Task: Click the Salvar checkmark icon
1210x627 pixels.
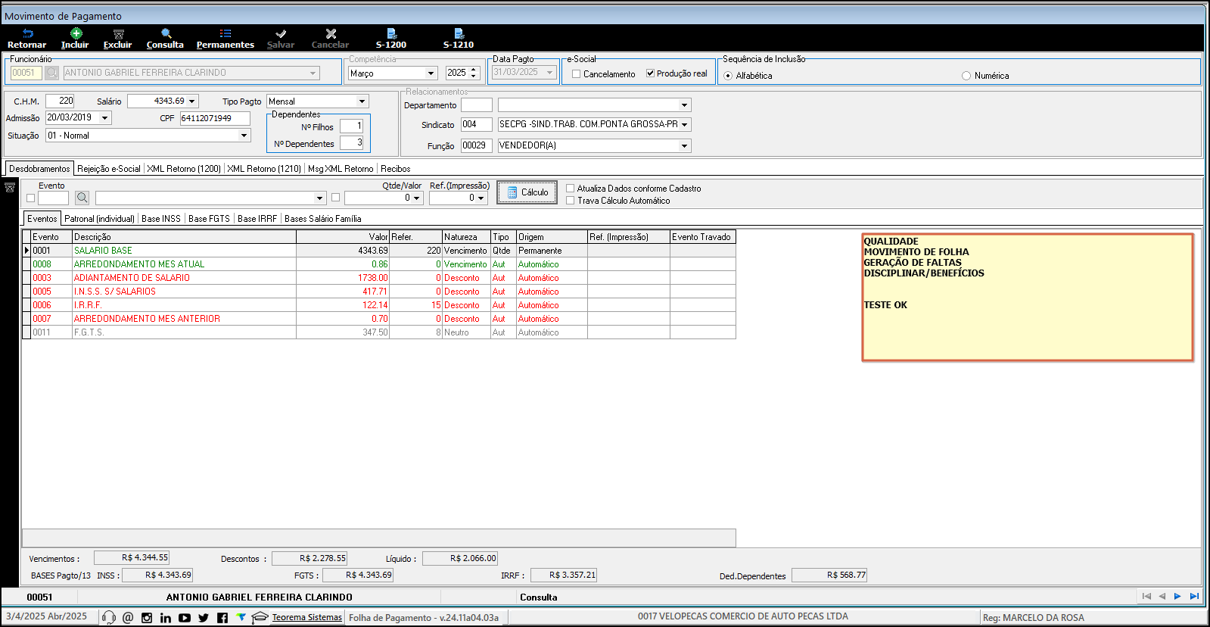Action: tap(281, 33)
